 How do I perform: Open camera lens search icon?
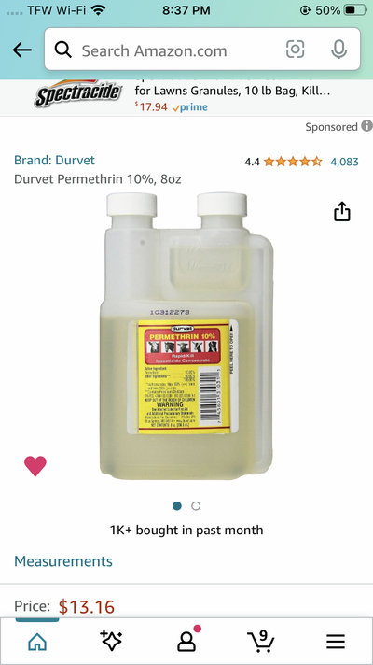(x=295, y=50)
